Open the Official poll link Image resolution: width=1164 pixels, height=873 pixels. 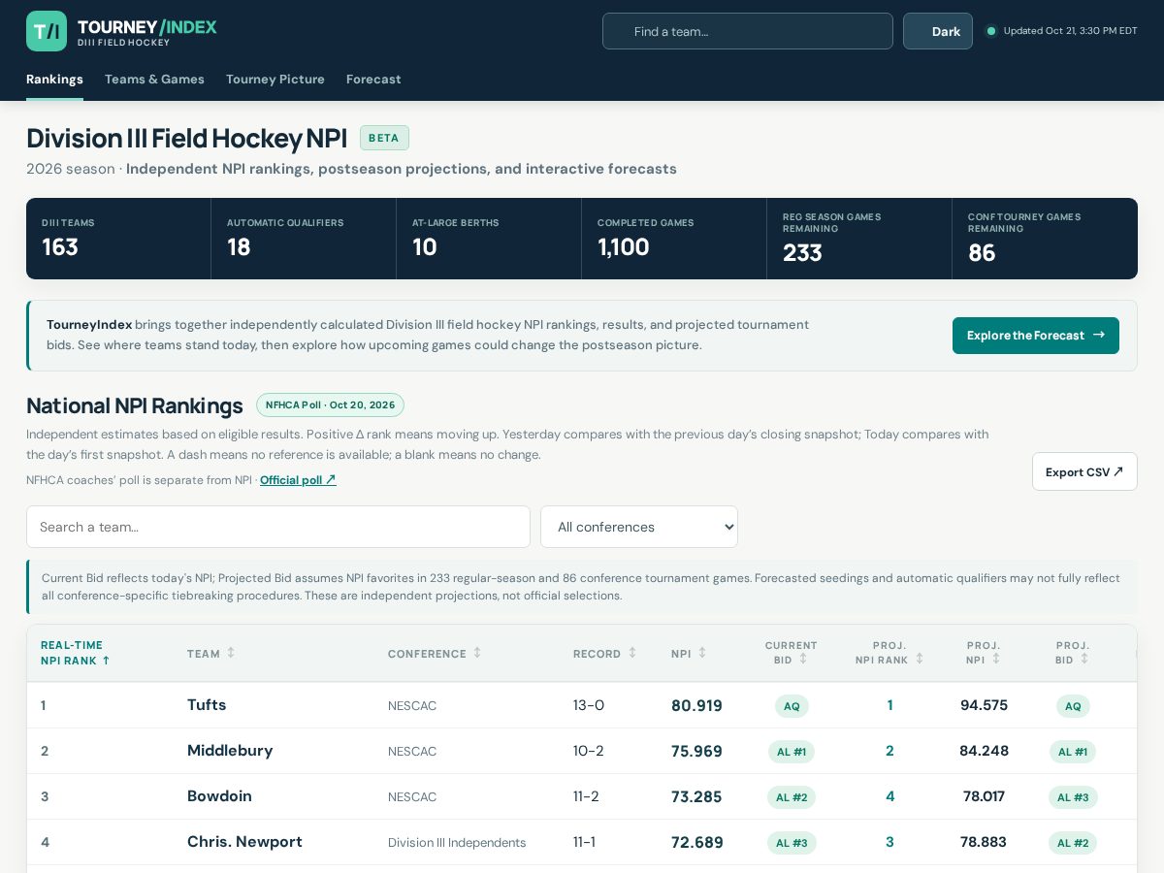pyautogui.click(x=298, y=480)
